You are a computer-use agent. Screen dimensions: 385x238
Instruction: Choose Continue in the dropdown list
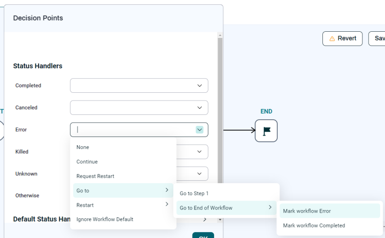click(x=87, y=162)
